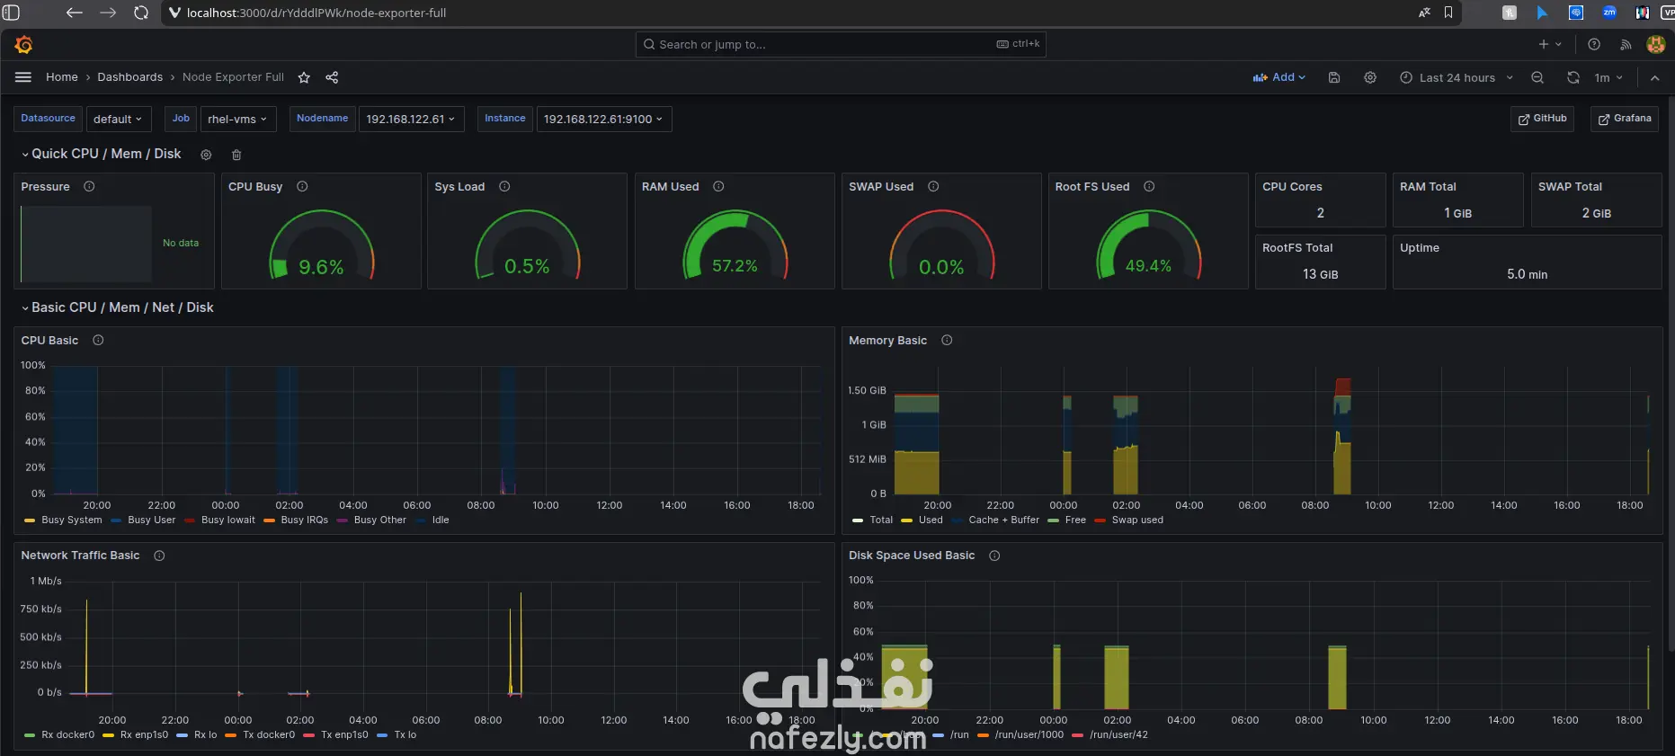This screenshot has width=1675, height=756.
Task: Open the Job rhel-vms dropdown
Action: [237, 119]
